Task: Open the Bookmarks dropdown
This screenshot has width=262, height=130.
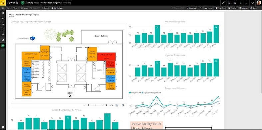Action: tap(192, 8)
